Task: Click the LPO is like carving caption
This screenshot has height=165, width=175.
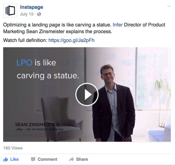Action: [x=48, y=69]
